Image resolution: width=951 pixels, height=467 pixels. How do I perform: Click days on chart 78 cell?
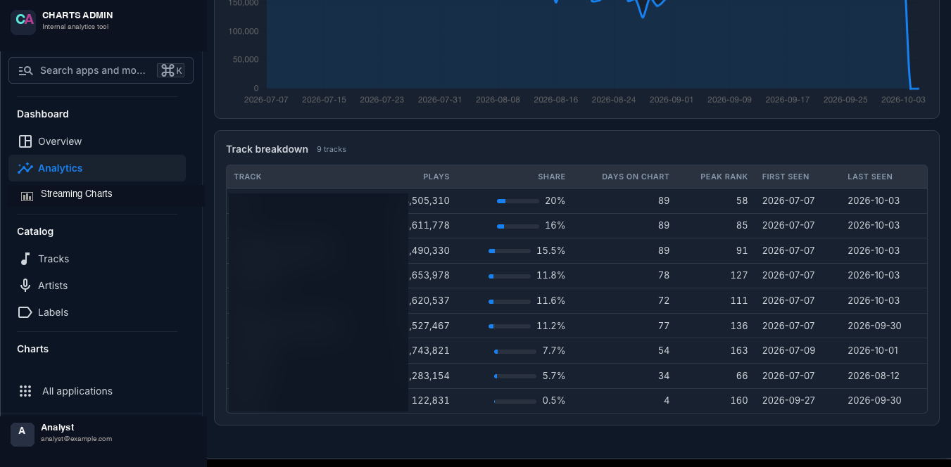[664, 276]
